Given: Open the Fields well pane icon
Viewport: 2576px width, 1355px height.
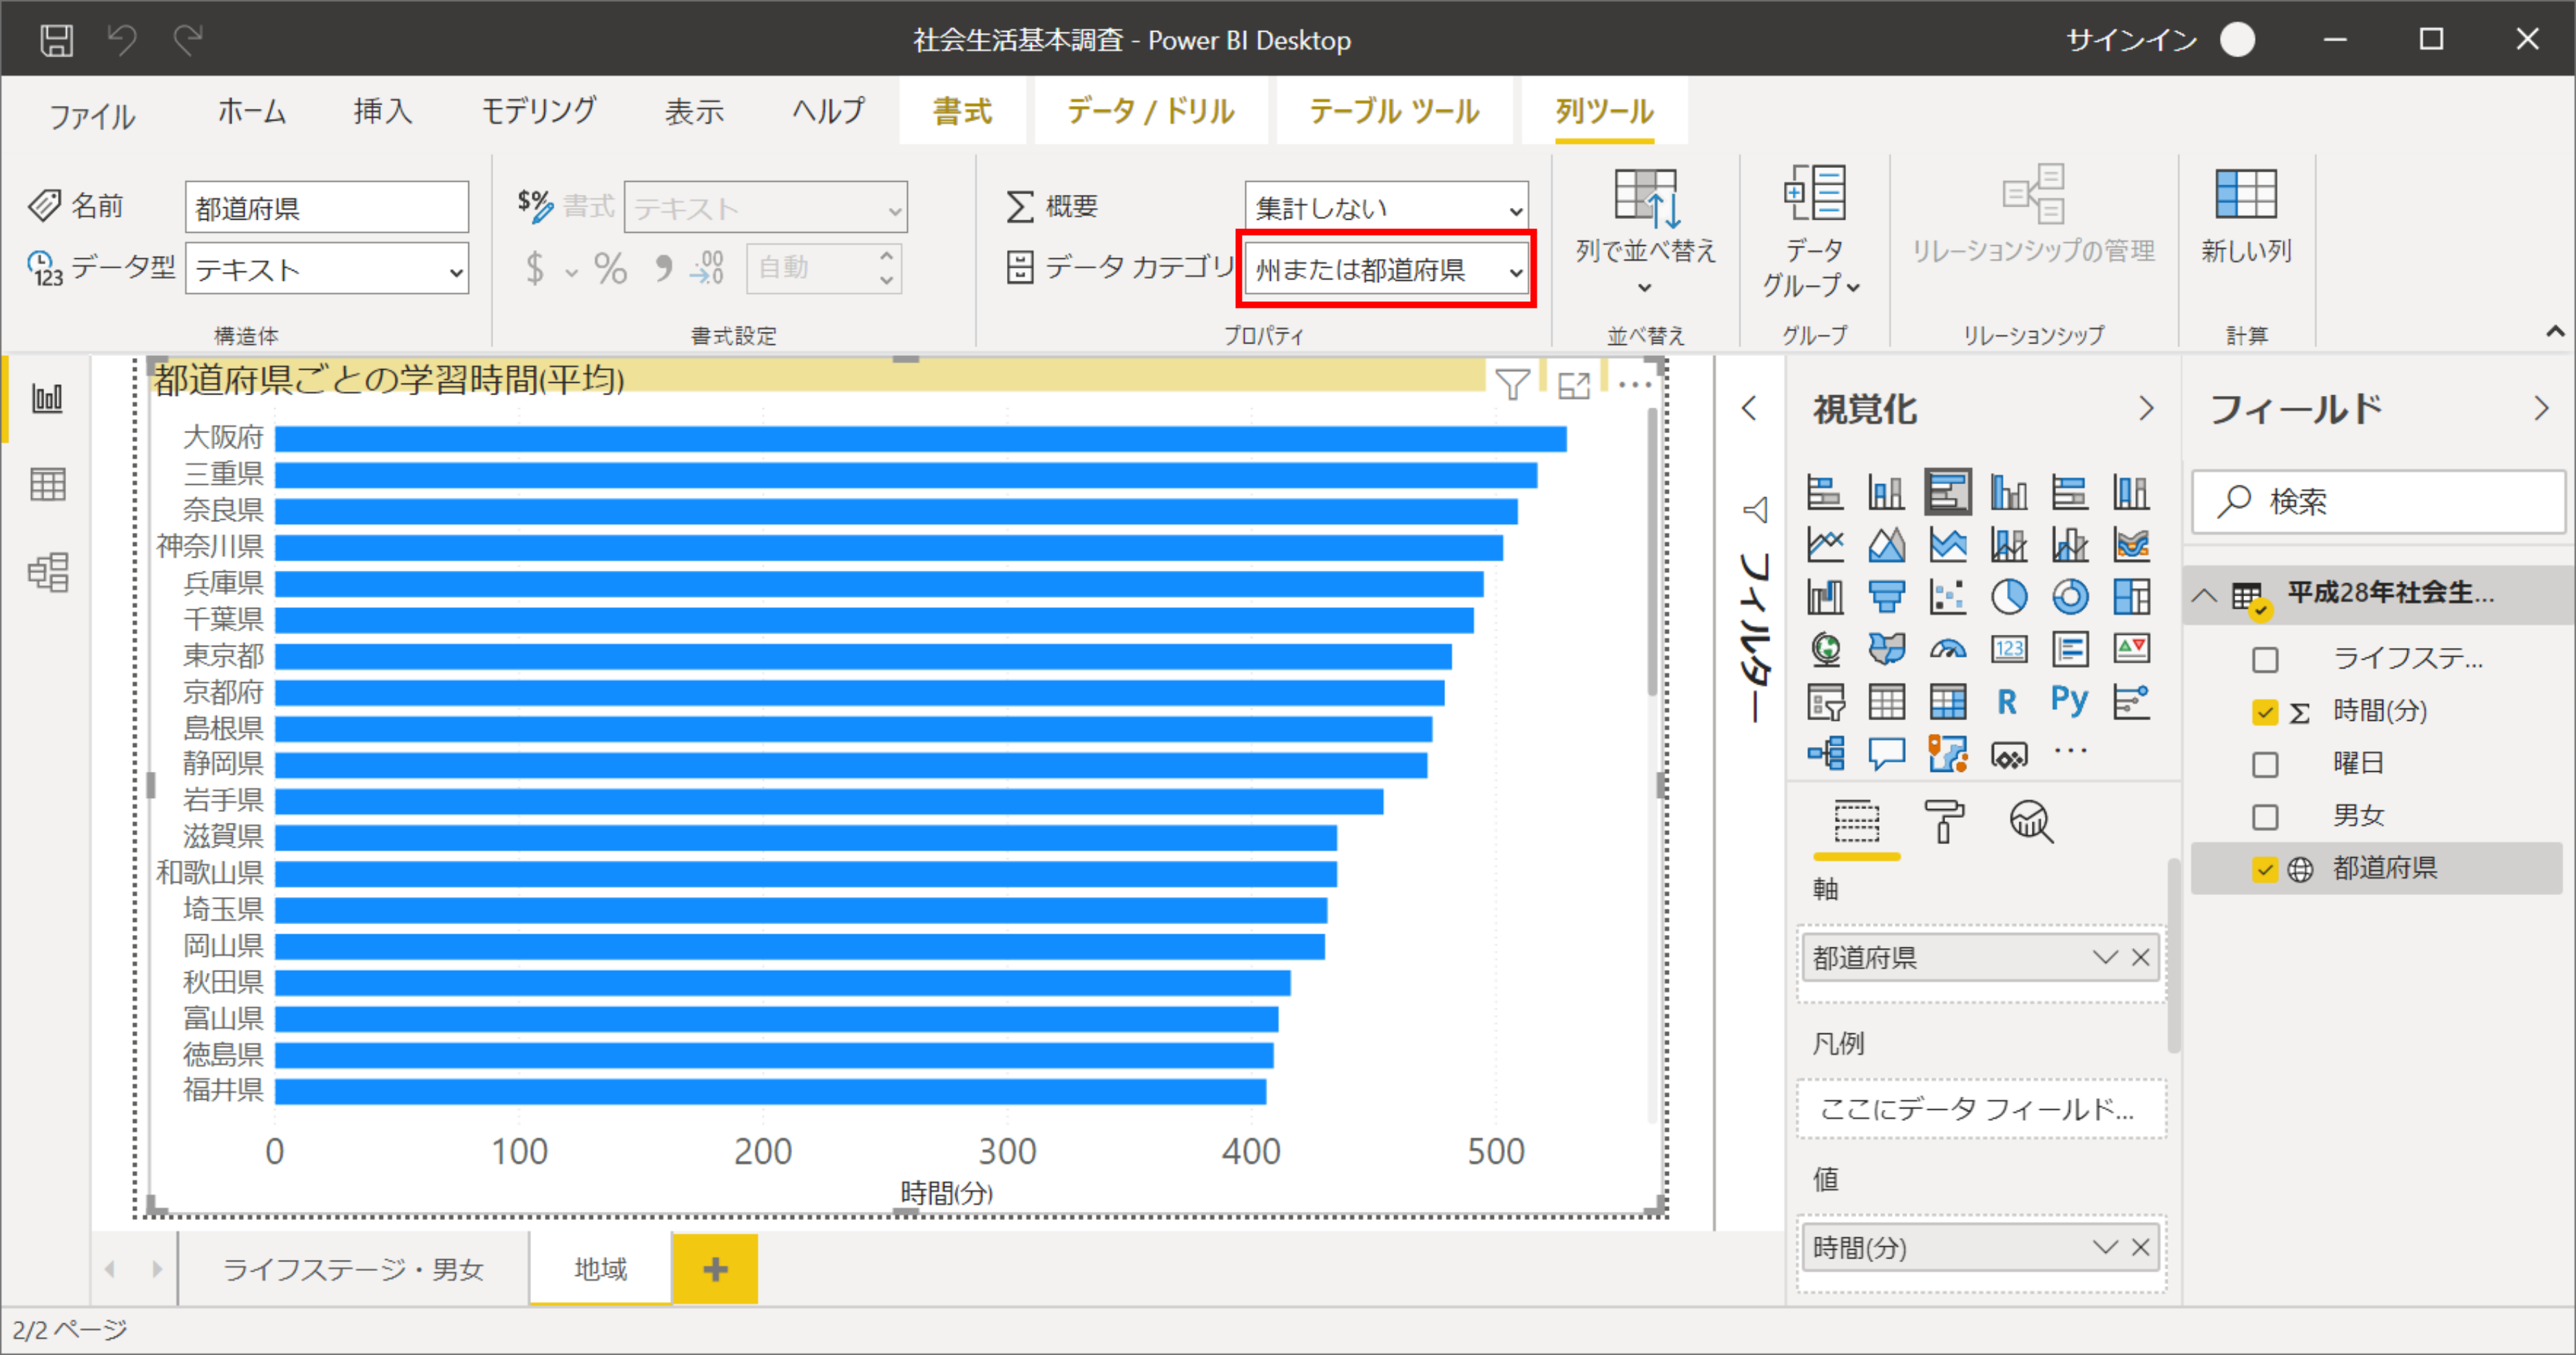Looking at the screenshot, I should point(1856,821).
